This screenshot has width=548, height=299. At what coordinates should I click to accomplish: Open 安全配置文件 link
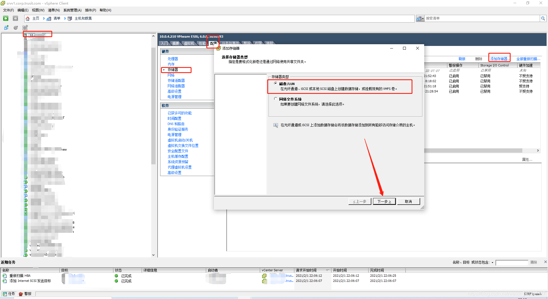coord(178,151)
